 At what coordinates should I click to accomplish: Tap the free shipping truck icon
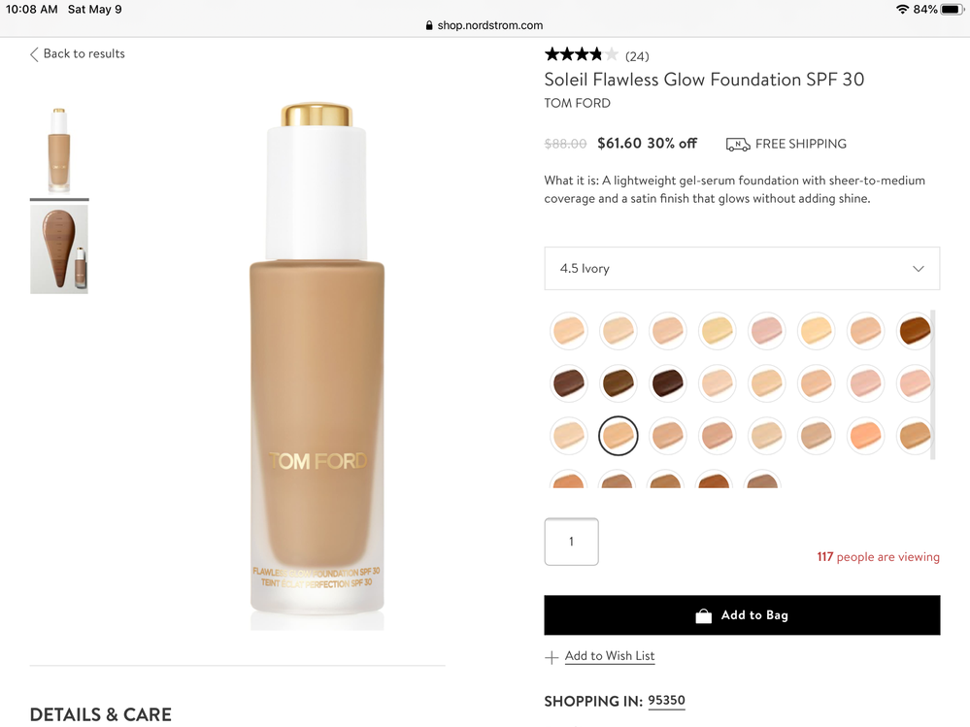click(737, 144)
